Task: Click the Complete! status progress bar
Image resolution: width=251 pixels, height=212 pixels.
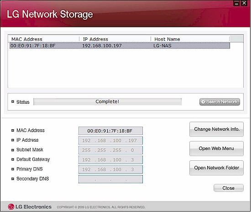Action: [x=107, y=101]
